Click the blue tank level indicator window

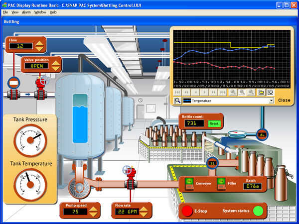[x=80, y=118]
